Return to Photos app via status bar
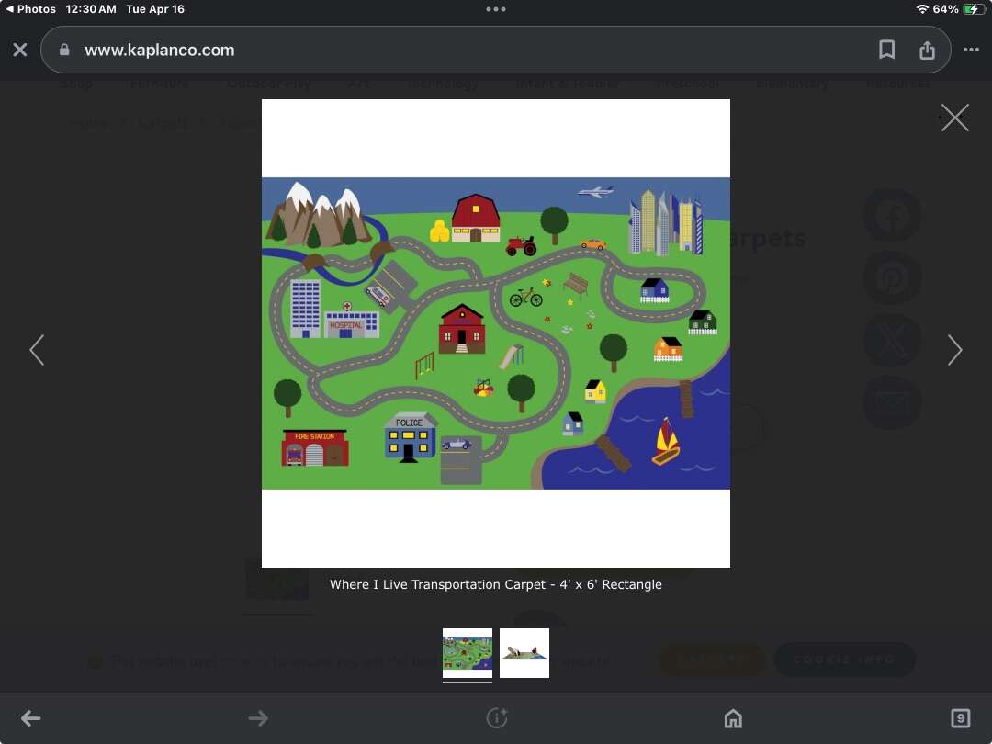Image resolution: width=992 pixels, height=744 pixels. [30, 9]
